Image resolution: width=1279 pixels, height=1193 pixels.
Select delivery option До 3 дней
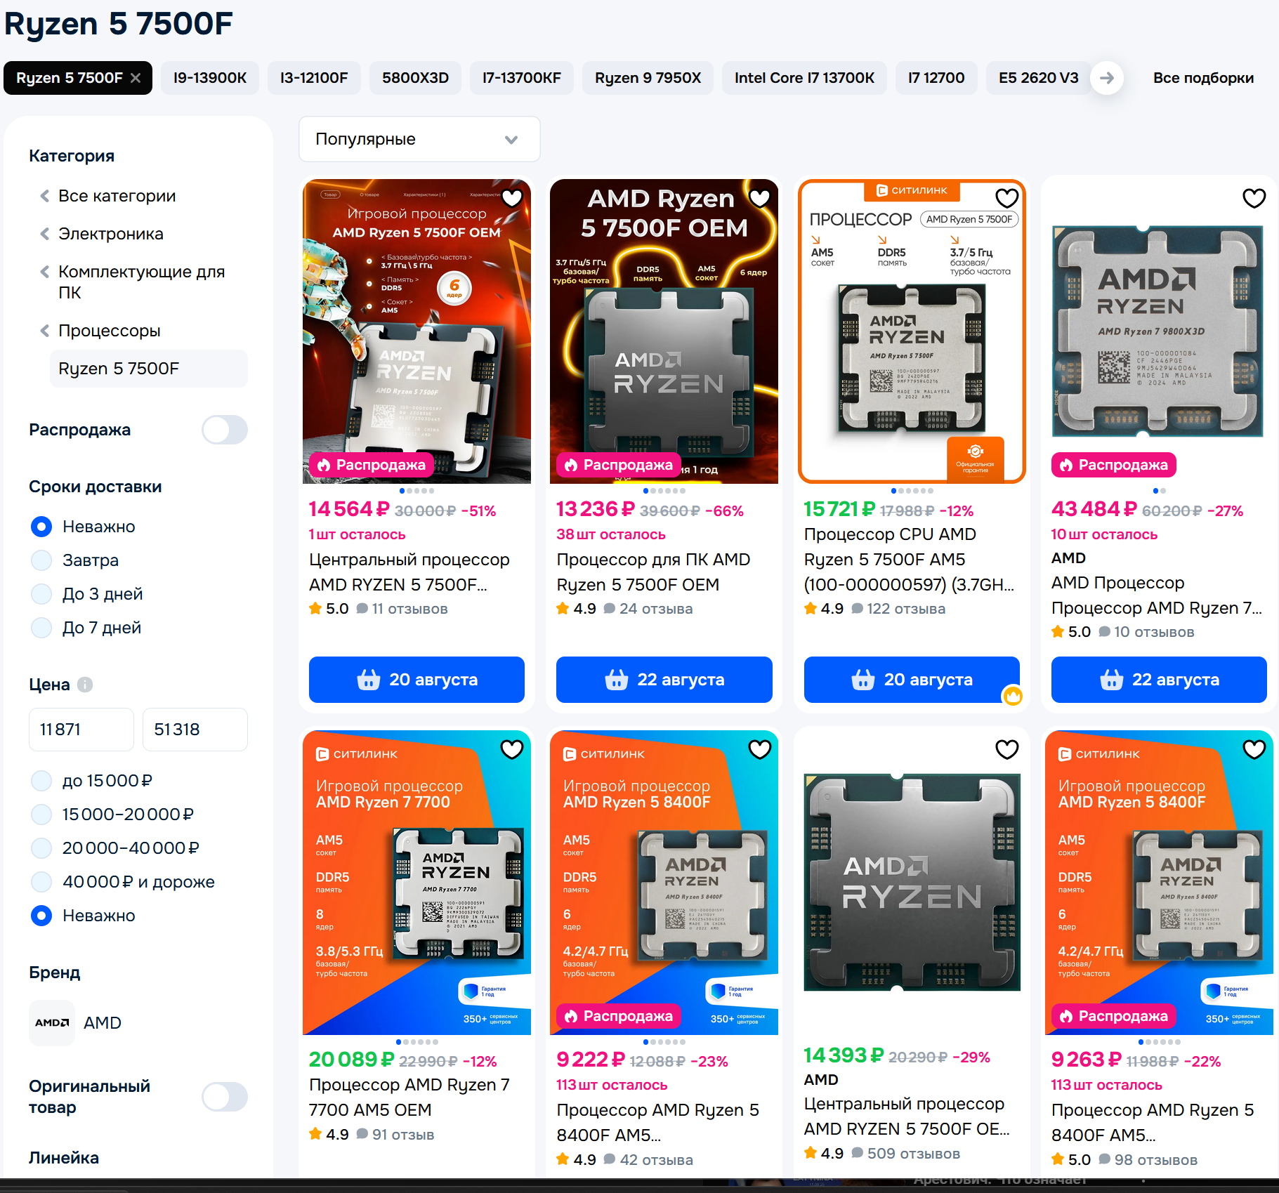[x=41, y=594]
